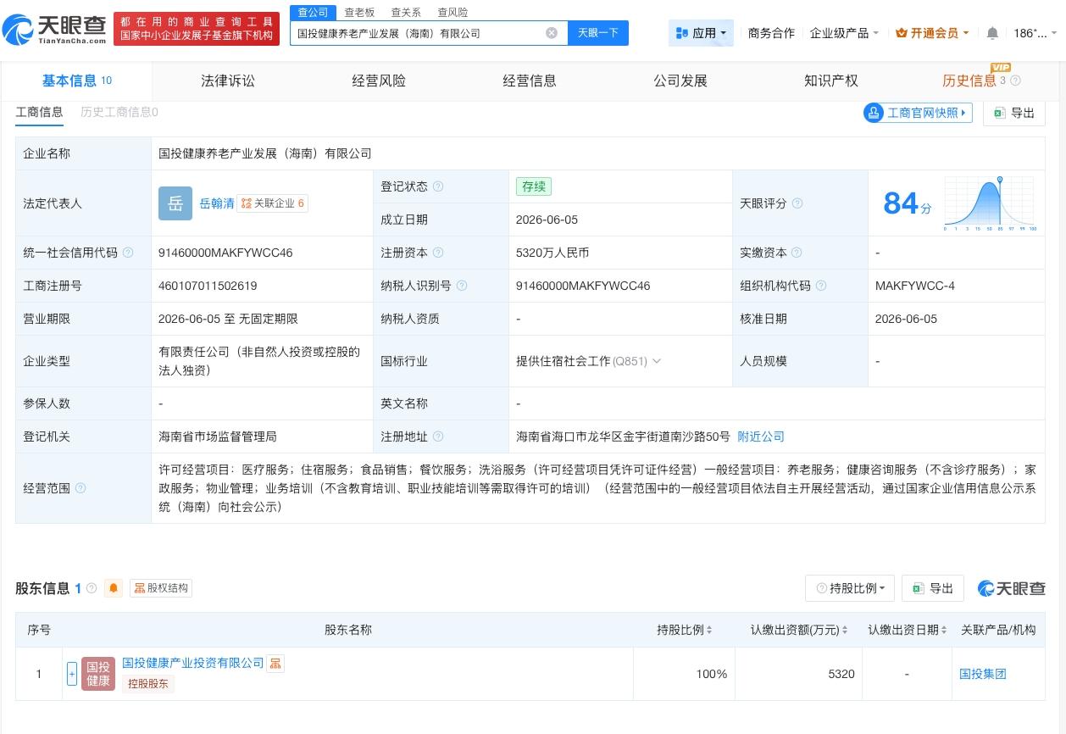This screenshot has height=734, width=1066.
Task: Open the 基本信息 tab
Action: [76, 81]
